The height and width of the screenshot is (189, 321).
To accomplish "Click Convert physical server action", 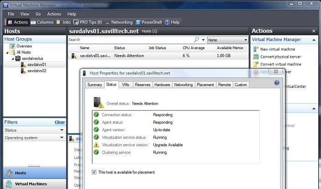I will [280, 57].
